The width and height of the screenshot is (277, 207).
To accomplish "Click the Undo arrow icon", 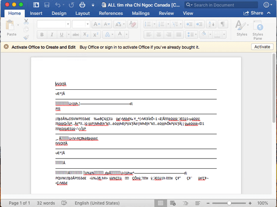I will click(x=58, y=5).
